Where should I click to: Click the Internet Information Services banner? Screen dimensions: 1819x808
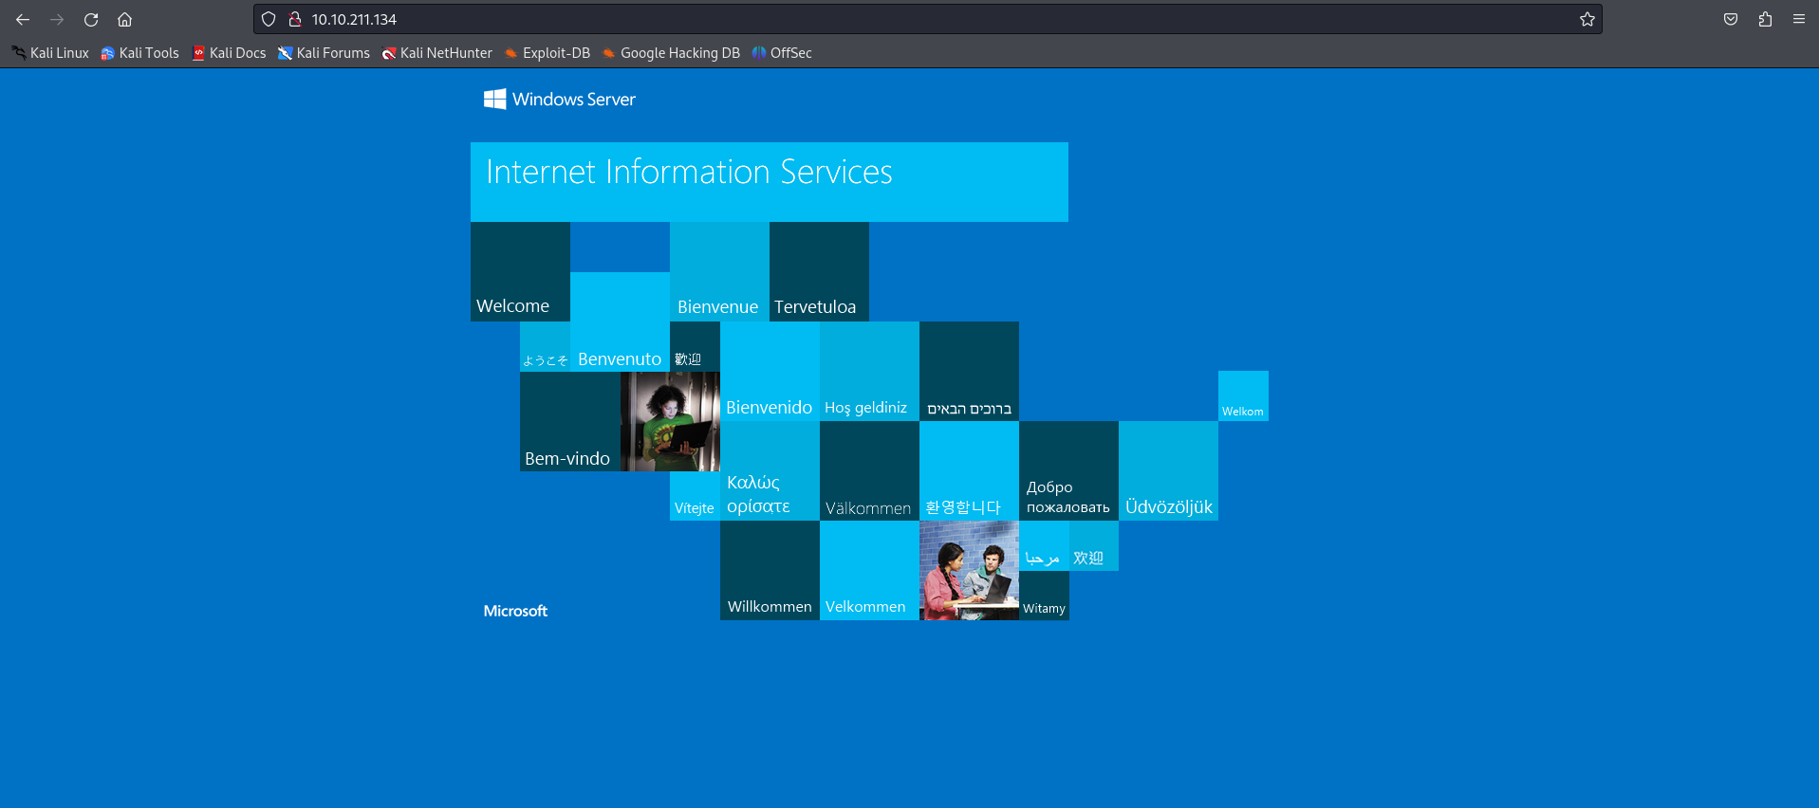769,181
